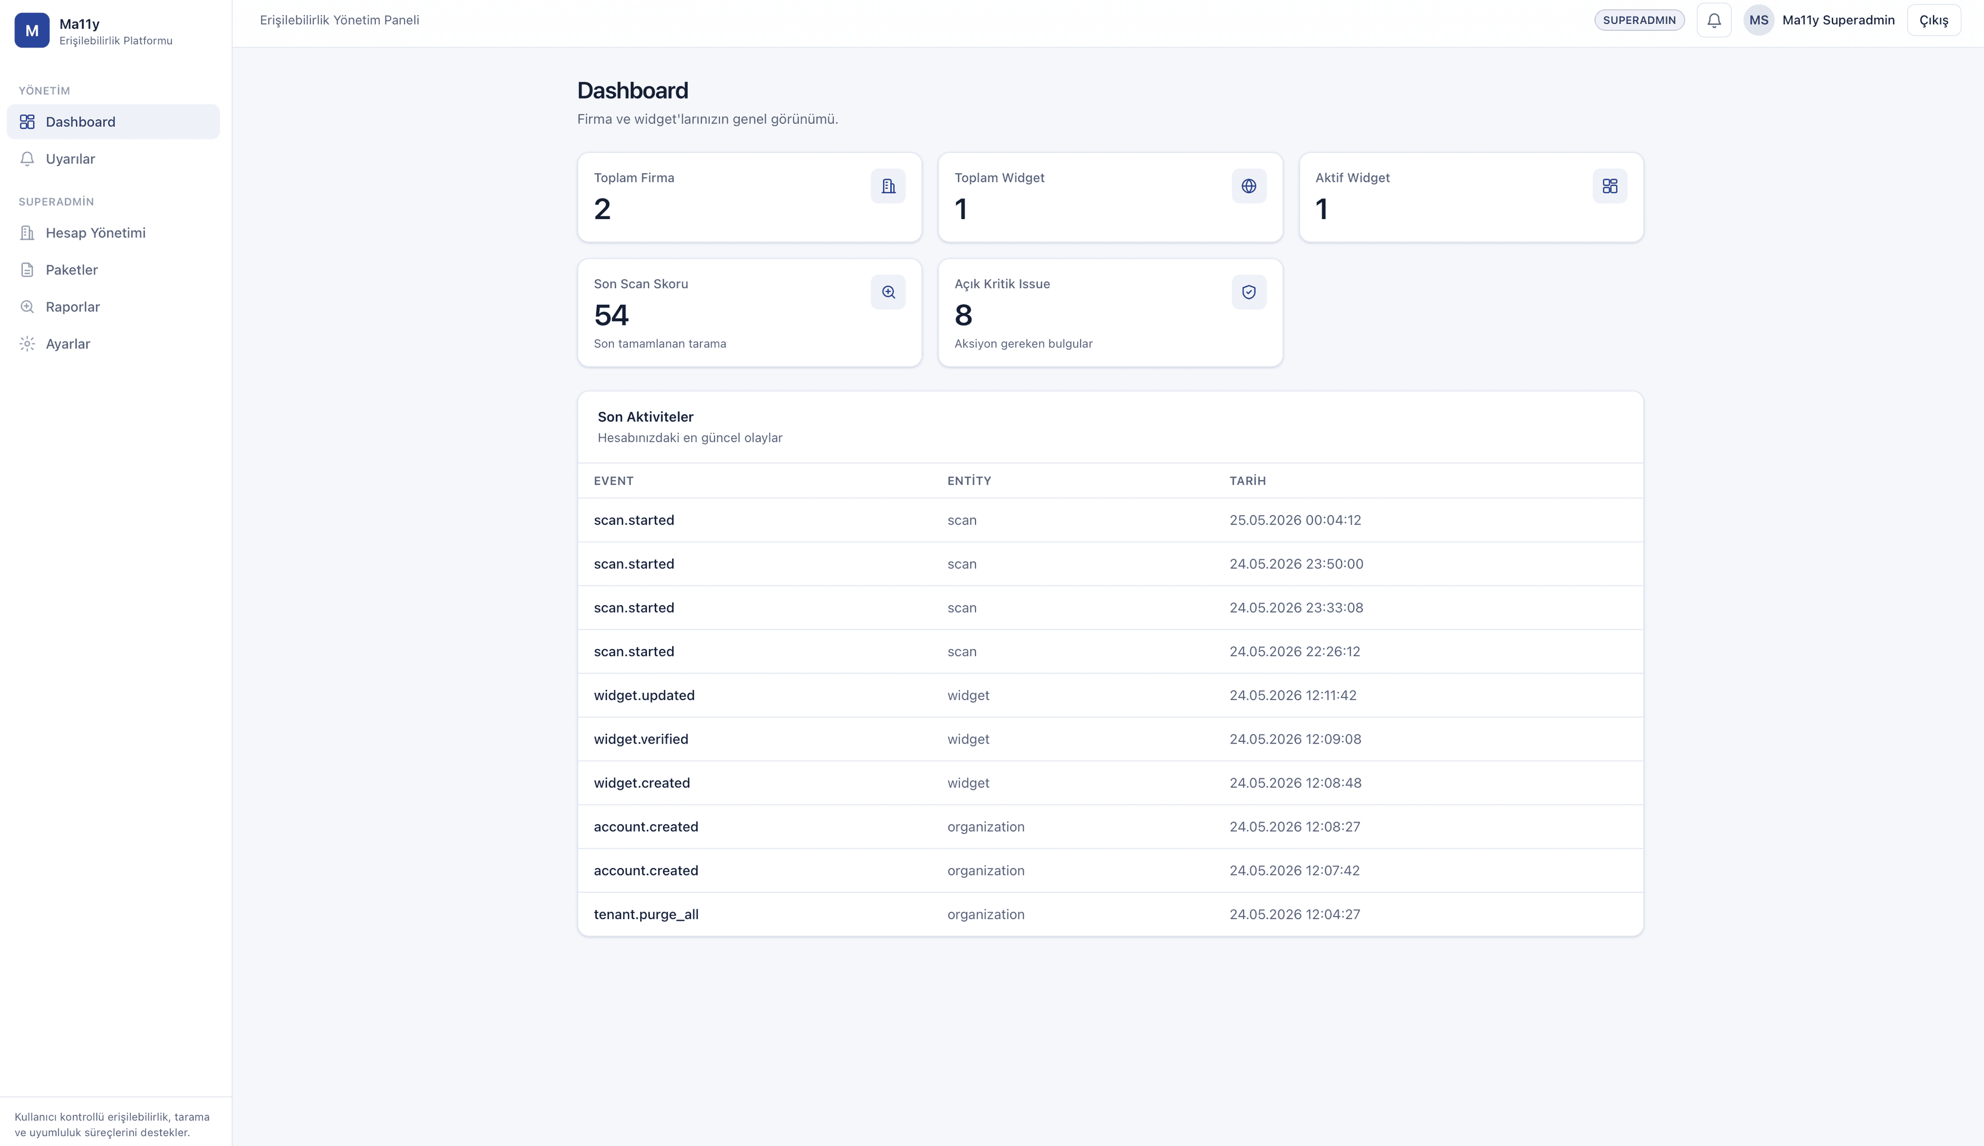Click the Paketler document icon
This screenshot has height=1146, width=1984.
(27, 270)
